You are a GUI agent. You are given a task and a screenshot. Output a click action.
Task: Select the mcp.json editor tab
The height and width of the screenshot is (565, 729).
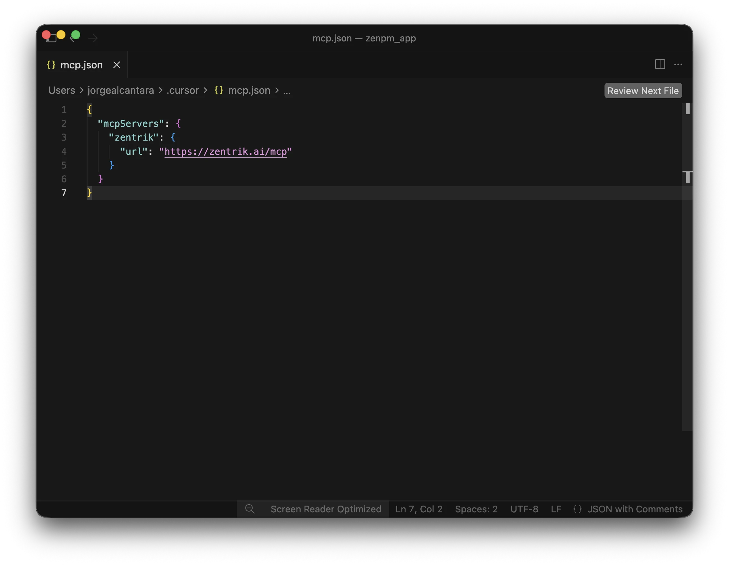81,65
